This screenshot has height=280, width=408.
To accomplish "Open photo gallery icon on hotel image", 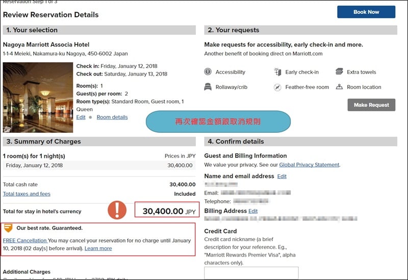I will point(7,129).
